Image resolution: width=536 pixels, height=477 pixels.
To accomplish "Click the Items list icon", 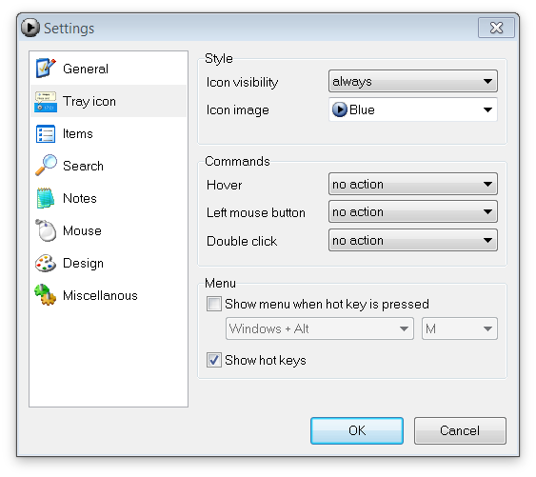I will point(46,133).
